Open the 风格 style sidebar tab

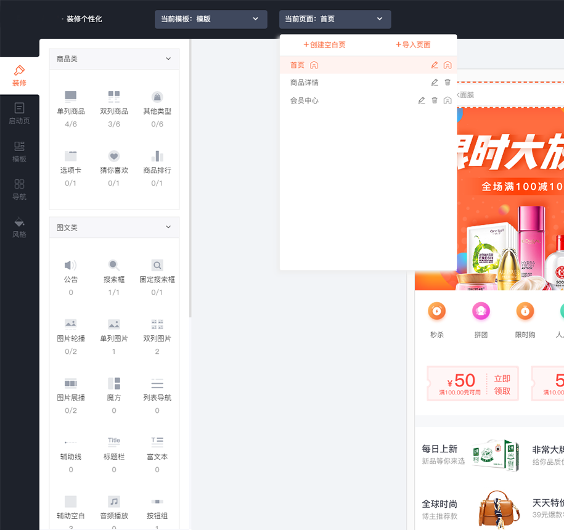20,227
